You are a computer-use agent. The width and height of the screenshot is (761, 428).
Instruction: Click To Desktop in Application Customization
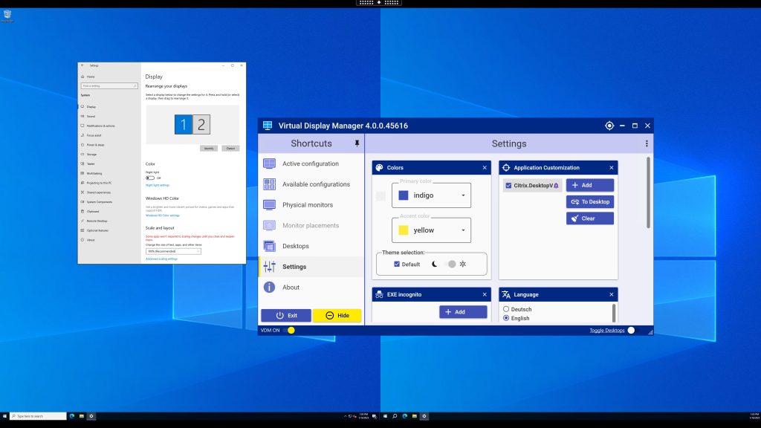[x=589, y=201]
